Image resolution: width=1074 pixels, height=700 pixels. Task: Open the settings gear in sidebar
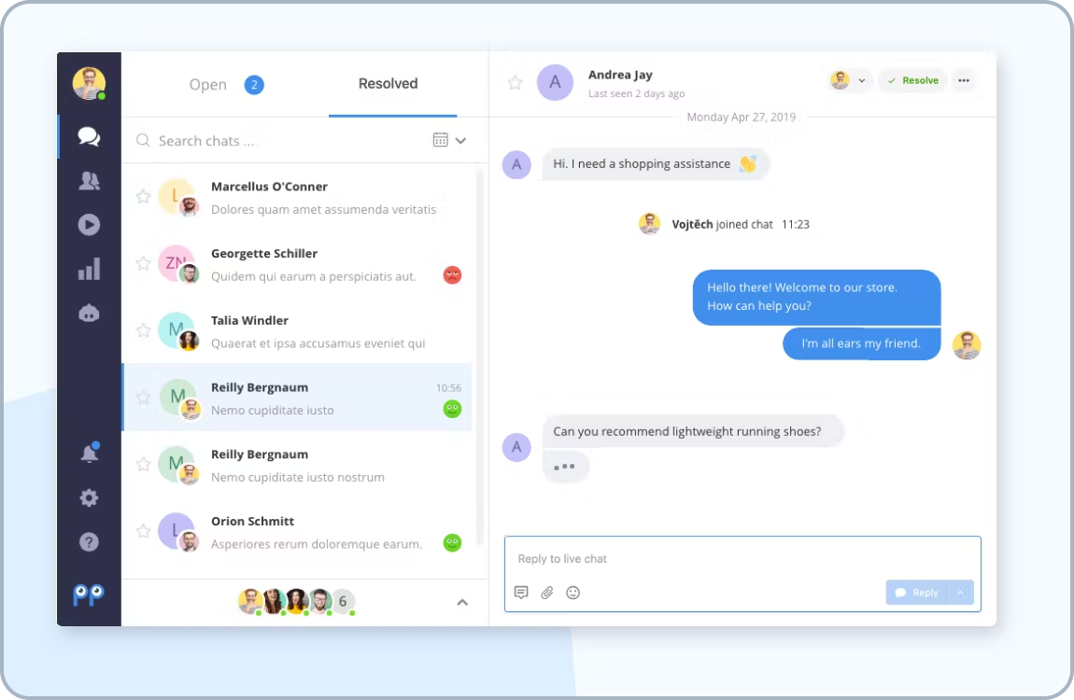[89, 497]
